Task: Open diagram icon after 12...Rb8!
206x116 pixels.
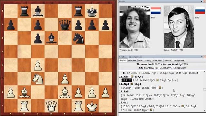Action: coord(132,77)
